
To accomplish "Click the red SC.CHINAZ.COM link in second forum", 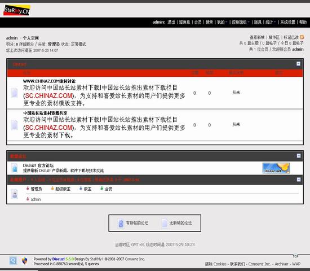I will tap(49, 128).
